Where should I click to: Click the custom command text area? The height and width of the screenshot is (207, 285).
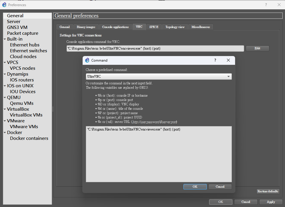[x=159, y=154]
